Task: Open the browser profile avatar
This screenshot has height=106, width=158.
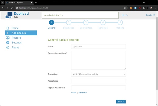Action: 151,8
